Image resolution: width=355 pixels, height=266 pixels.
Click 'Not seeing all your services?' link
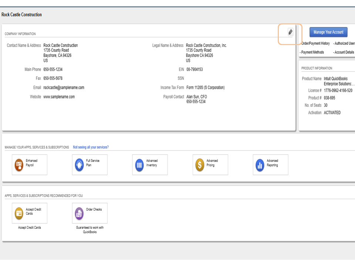(x=91, y=147)
